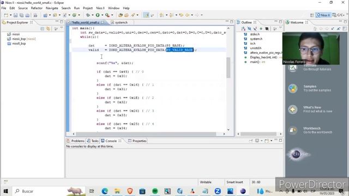Click the editor vertical scrollbar thumb

[228, 68]
